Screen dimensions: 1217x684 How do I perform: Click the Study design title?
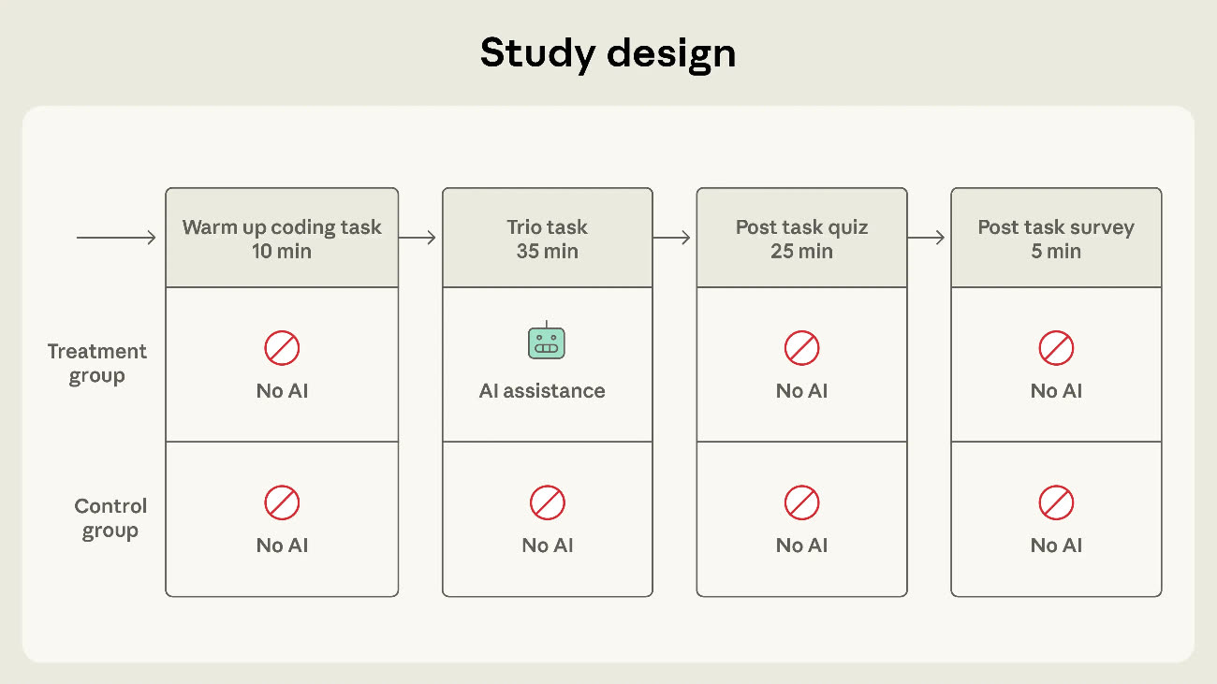pos(608,53)
